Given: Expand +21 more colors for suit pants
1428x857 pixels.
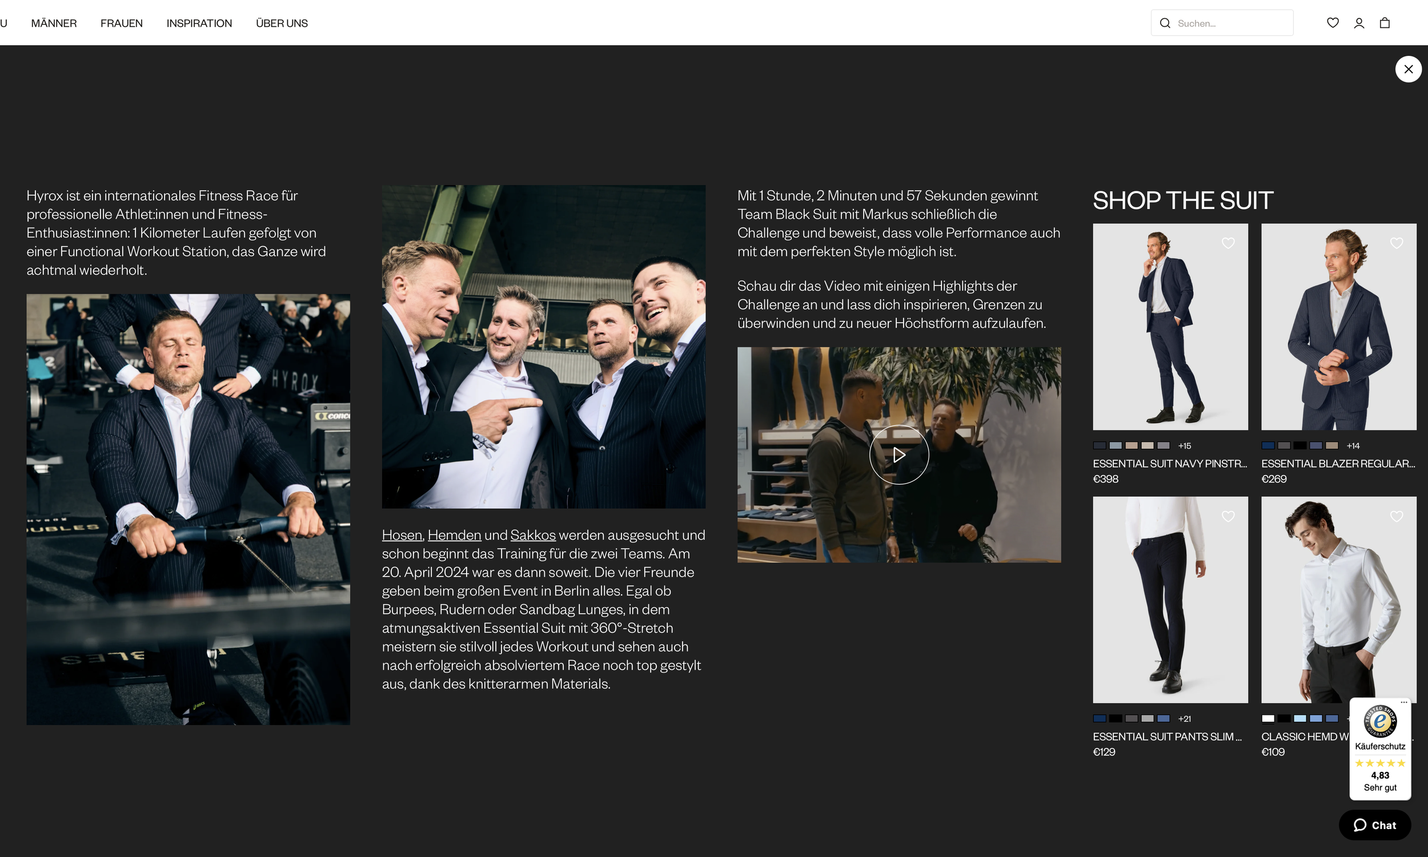Looking at the screenshot, I should click(1184, 719).
